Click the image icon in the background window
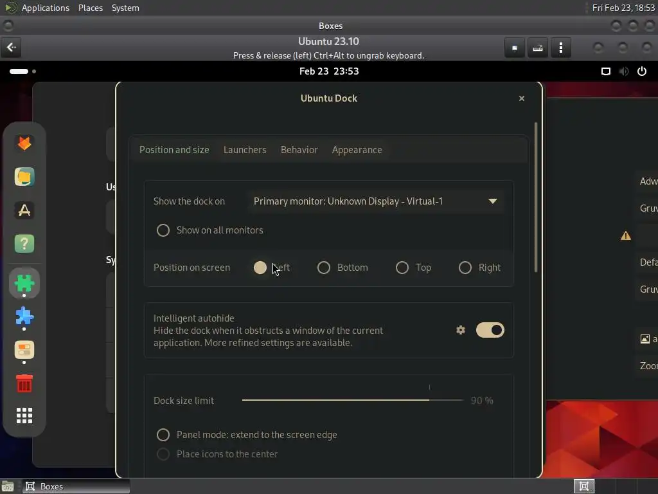 tap(645, 338)
